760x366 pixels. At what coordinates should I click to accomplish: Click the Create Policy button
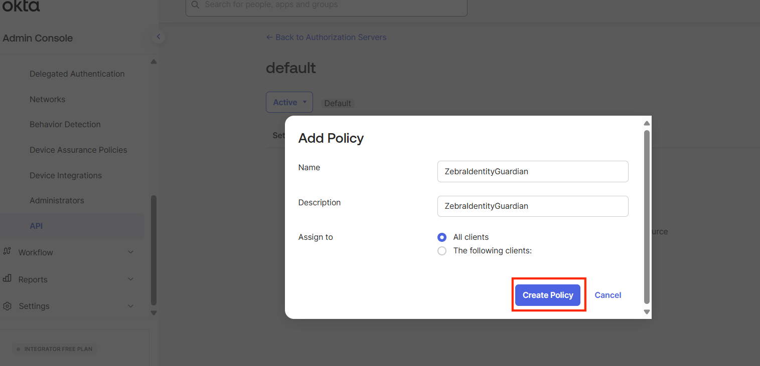[x=547, y=295]
